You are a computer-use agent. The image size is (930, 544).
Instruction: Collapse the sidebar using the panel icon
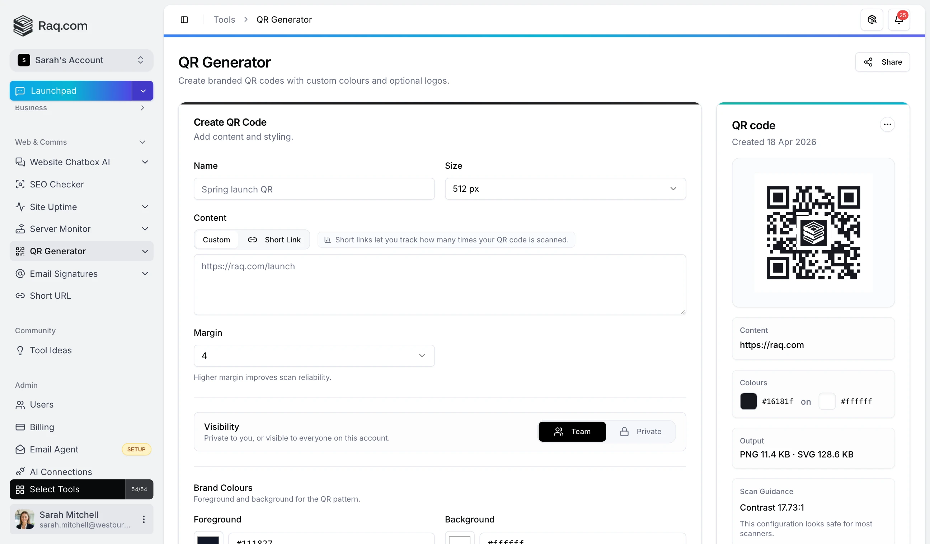tap(184, 19)
